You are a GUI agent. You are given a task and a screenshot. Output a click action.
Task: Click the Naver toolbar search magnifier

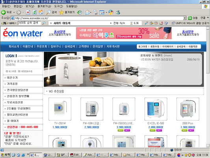tap(44, 23)
